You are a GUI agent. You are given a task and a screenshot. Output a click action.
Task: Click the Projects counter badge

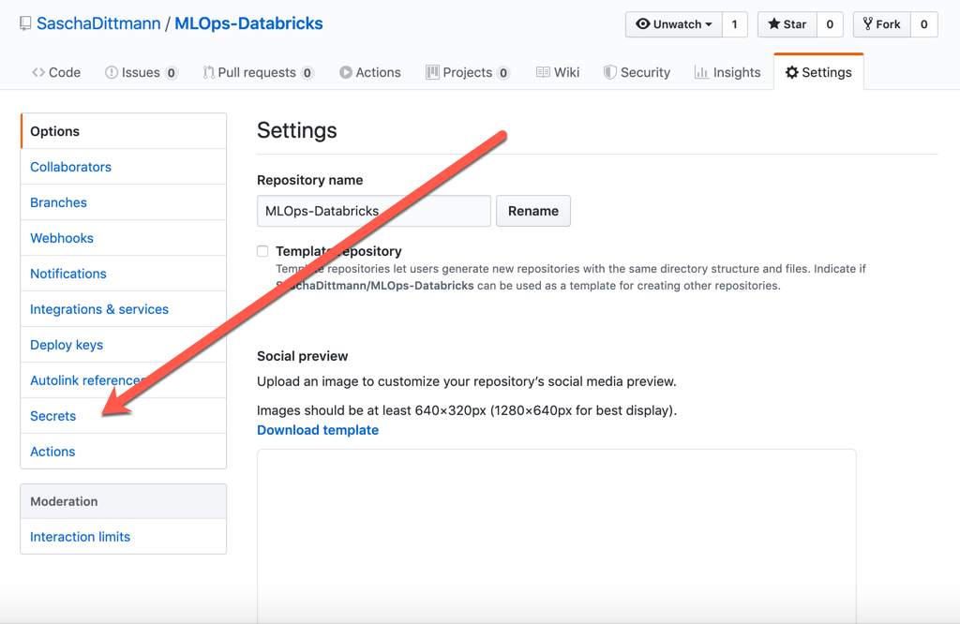(503, 73)
